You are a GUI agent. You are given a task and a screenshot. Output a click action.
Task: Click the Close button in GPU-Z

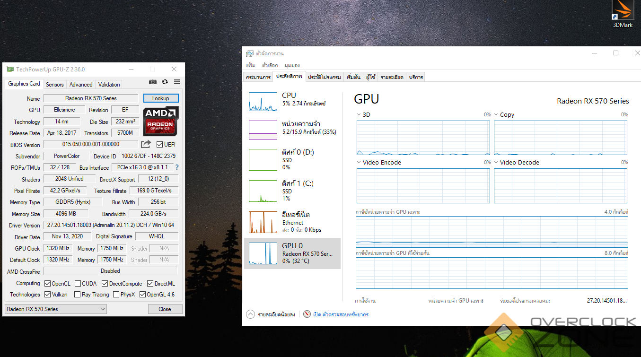click(x=165, y=309)
